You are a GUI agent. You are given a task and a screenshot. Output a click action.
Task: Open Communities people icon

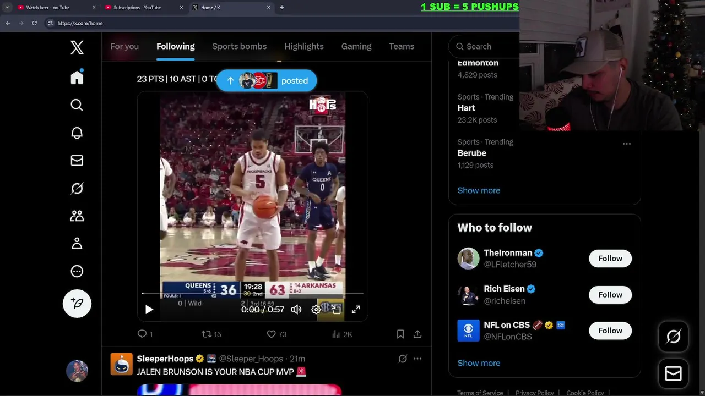click(x=77, y=216)
